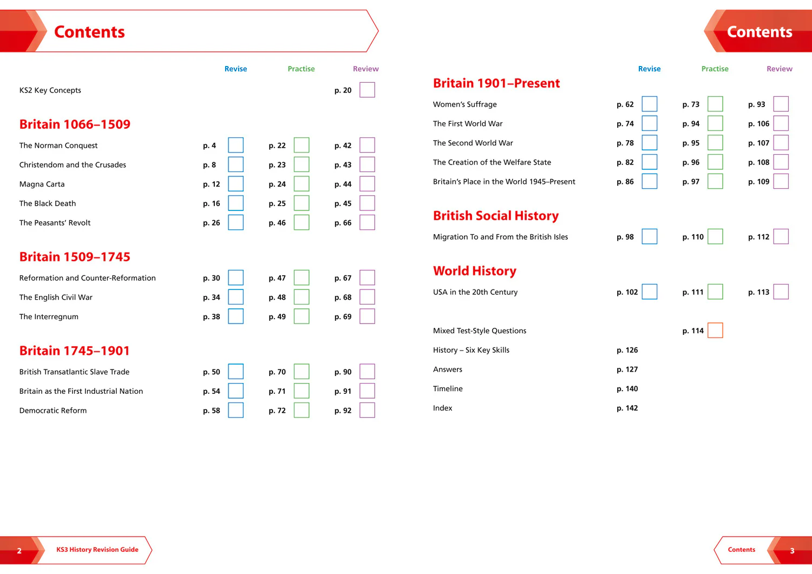Click page number 2 in the footer
Screen dimensions: 812x574
19,551
